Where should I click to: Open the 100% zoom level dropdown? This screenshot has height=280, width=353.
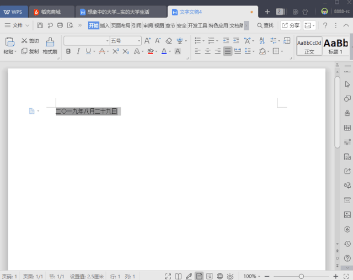click(x=252, y=276)
